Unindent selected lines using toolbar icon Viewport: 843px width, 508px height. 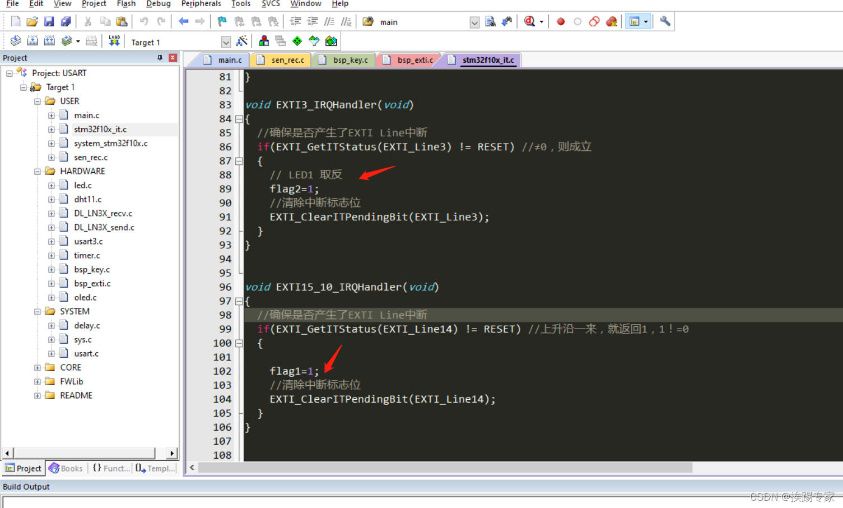(313, 22)
